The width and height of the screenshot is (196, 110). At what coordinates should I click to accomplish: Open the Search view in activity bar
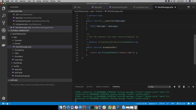[x=4, y=16]
